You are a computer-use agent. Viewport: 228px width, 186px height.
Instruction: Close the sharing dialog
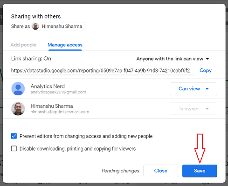tap(160, 171)
